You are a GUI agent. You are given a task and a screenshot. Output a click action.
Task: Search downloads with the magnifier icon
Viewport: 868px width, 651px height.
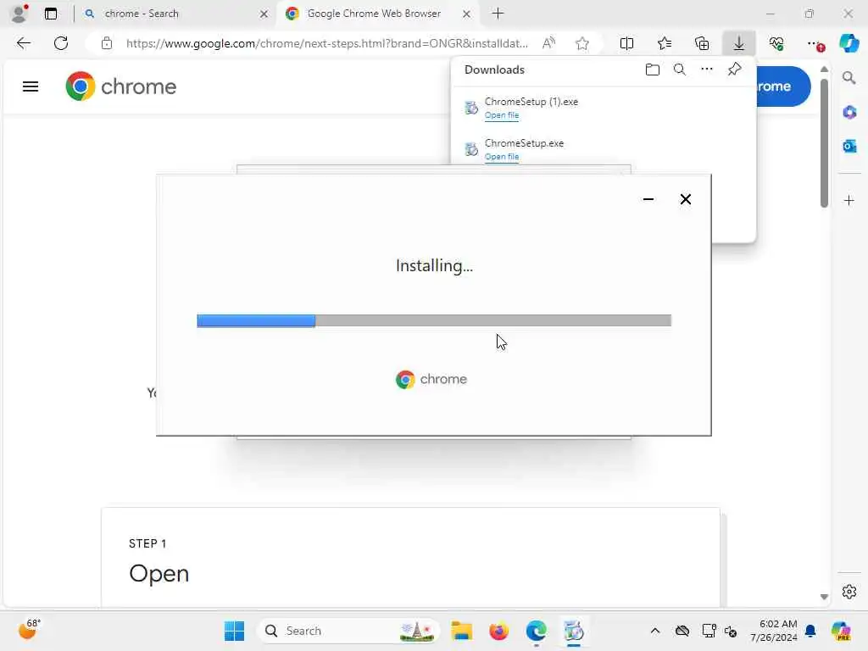point(680,70)
